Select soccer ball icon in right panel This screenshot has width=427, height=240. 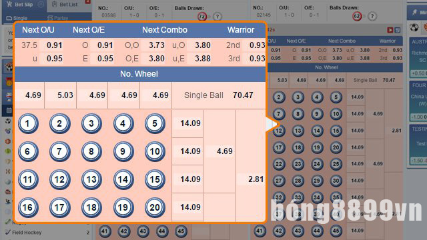(414, 27)
